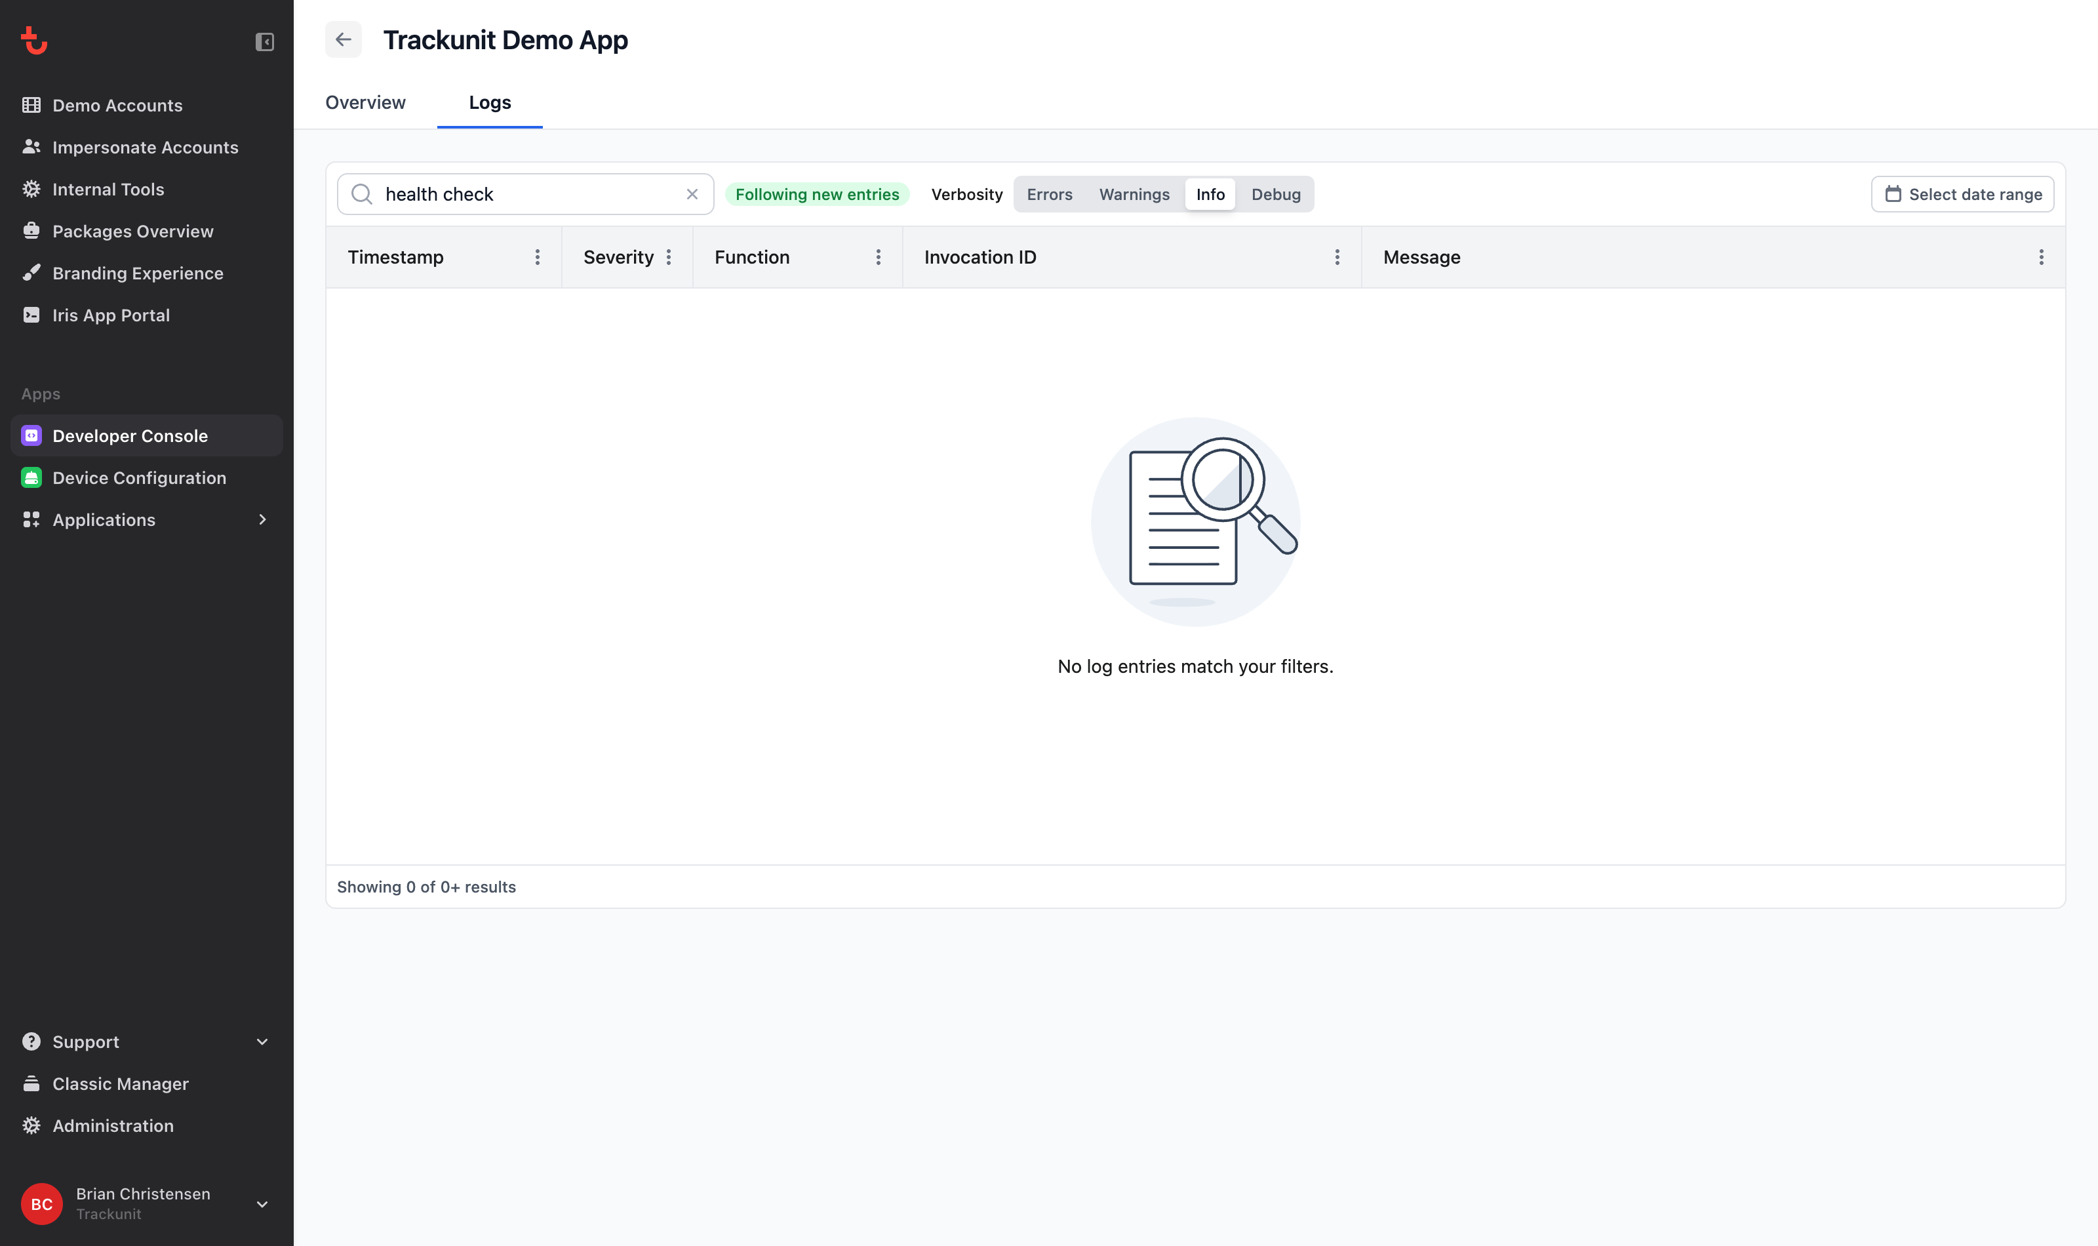The width and height of the screenshot is (2098, 1246).
Task: Click the Showing 0 of 0+ results text
Action: 426,887
